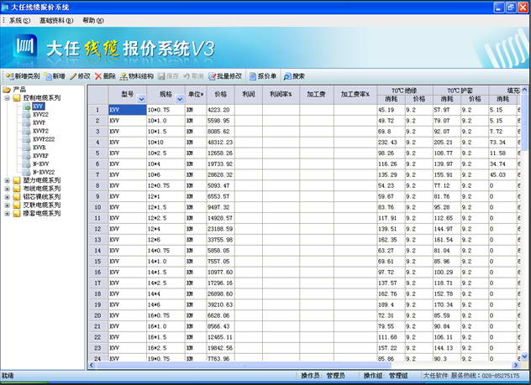Click the fill value 73.34
Viewport: 531px width, 385px height.
point(502,143)
